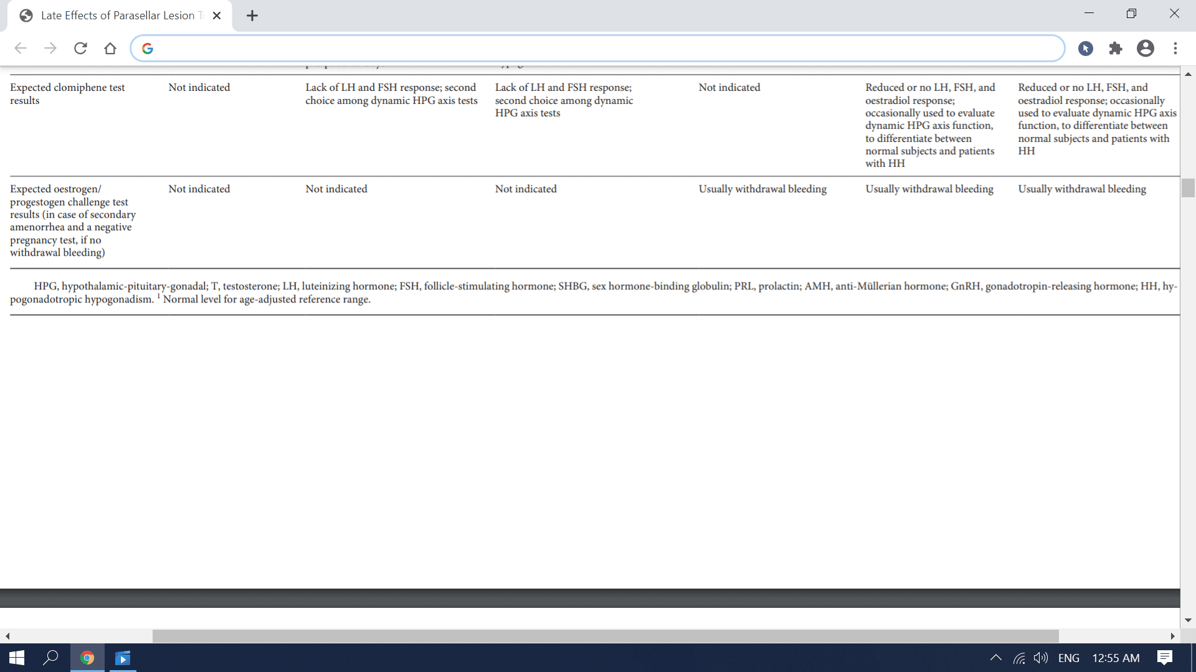Minimize the Chrome window
The image size is (1196, 672).
point(1089,13)
